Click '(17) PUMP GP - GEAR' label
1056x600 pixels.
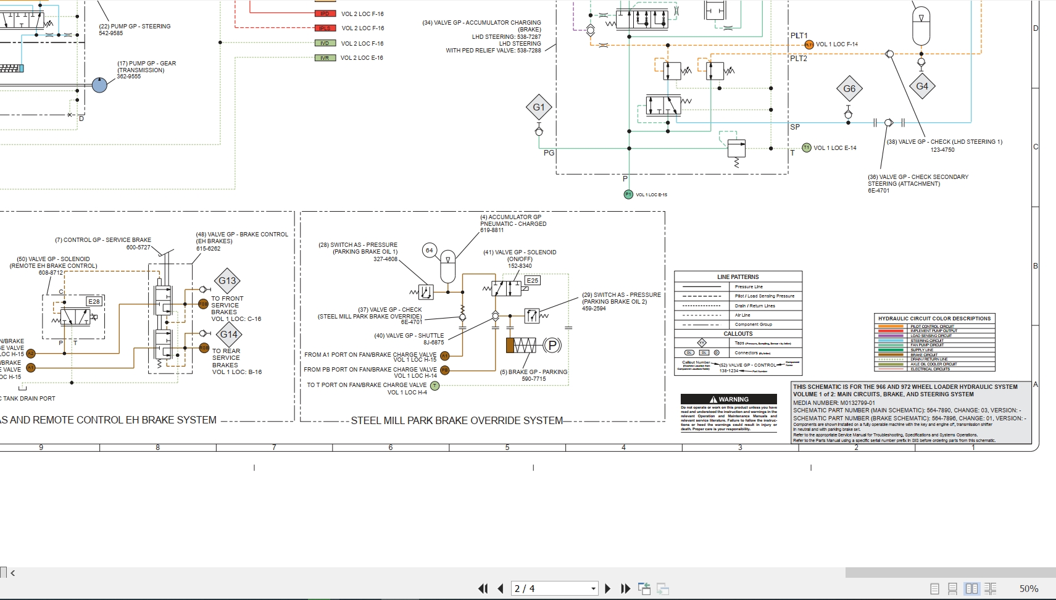(147, 64)
